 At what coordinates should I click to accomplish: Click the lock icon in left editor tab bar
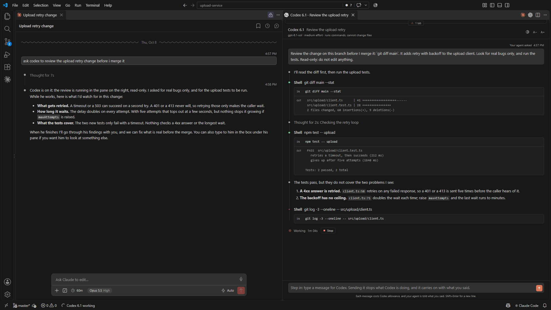pos(271,15)
